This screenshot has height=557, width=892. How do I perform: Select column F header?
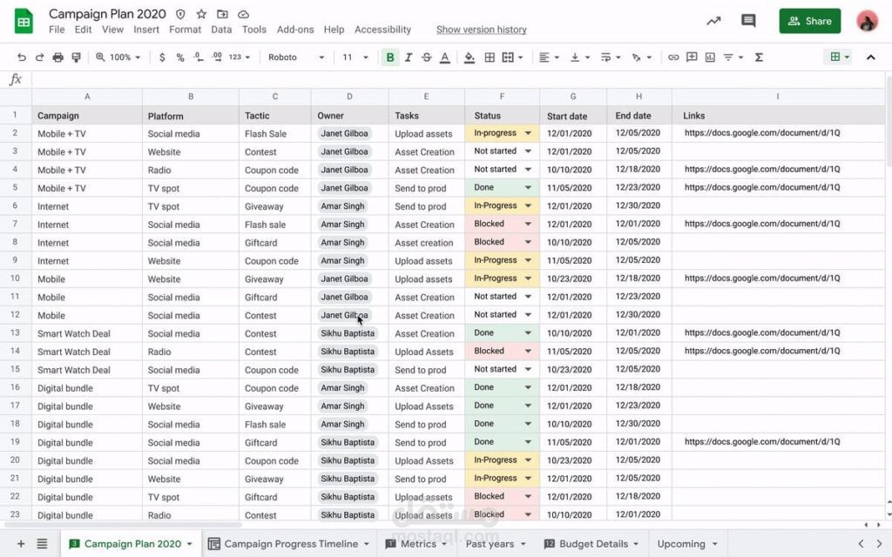[502, 97]
